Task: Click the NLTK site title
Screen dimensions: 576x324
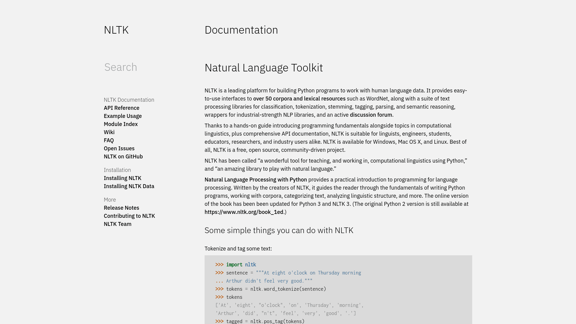Action: [x=116, y=30]
